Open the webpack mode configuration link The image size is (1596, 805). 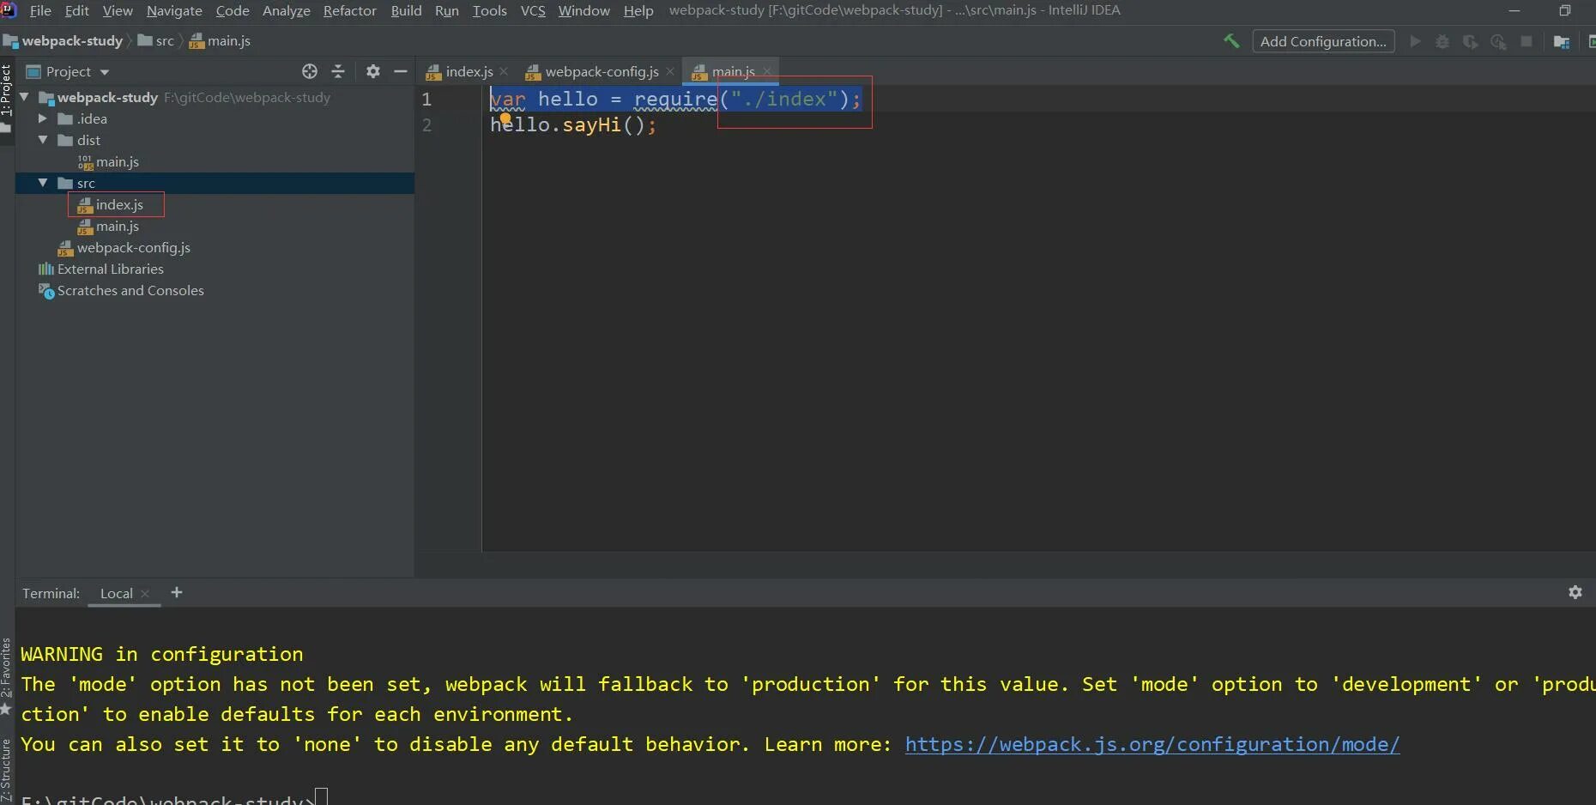click(x=1152, y=744)
